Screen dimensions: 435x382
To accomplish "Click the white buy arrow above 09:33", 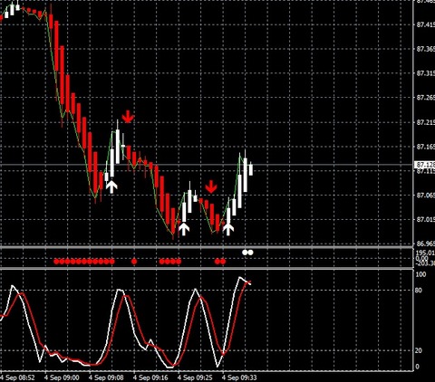I will (228, 229).
